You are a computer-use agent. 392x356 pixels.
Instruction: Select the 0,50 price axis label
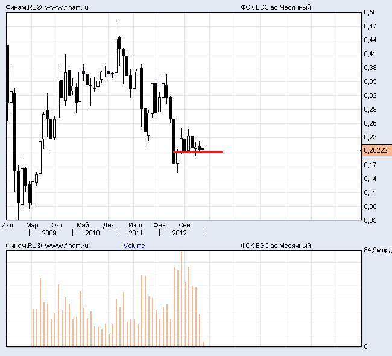pos(370,12)
